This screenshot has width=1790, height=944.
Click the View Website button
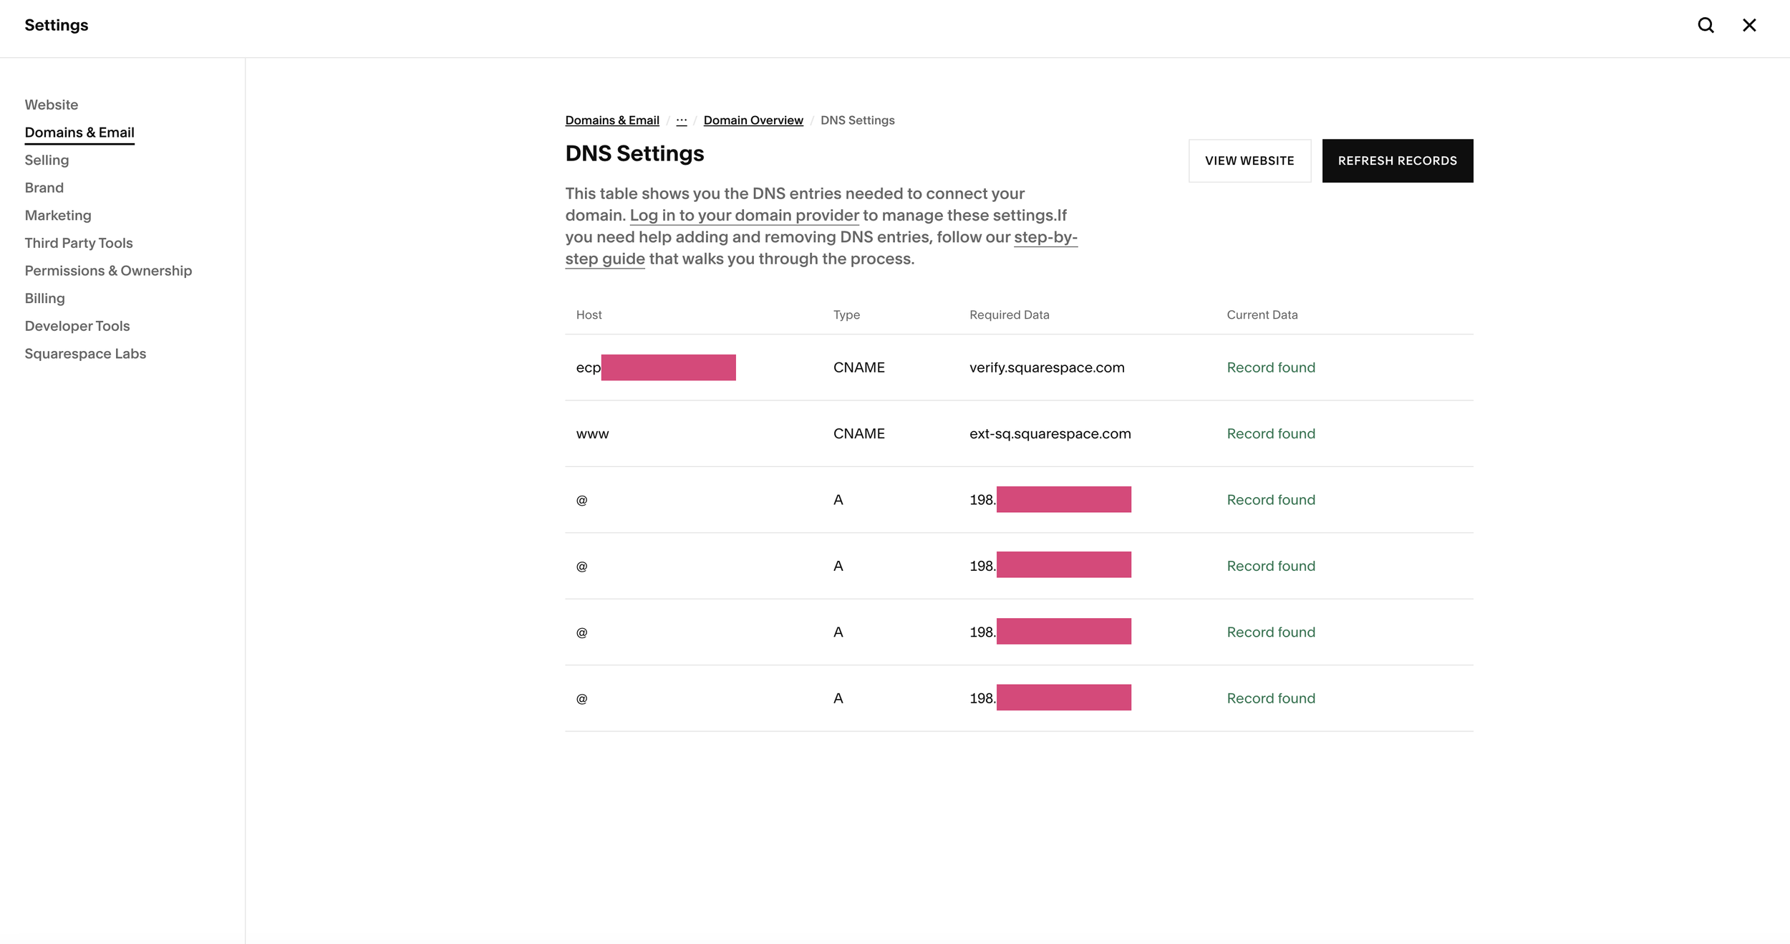pos(1249,160)
